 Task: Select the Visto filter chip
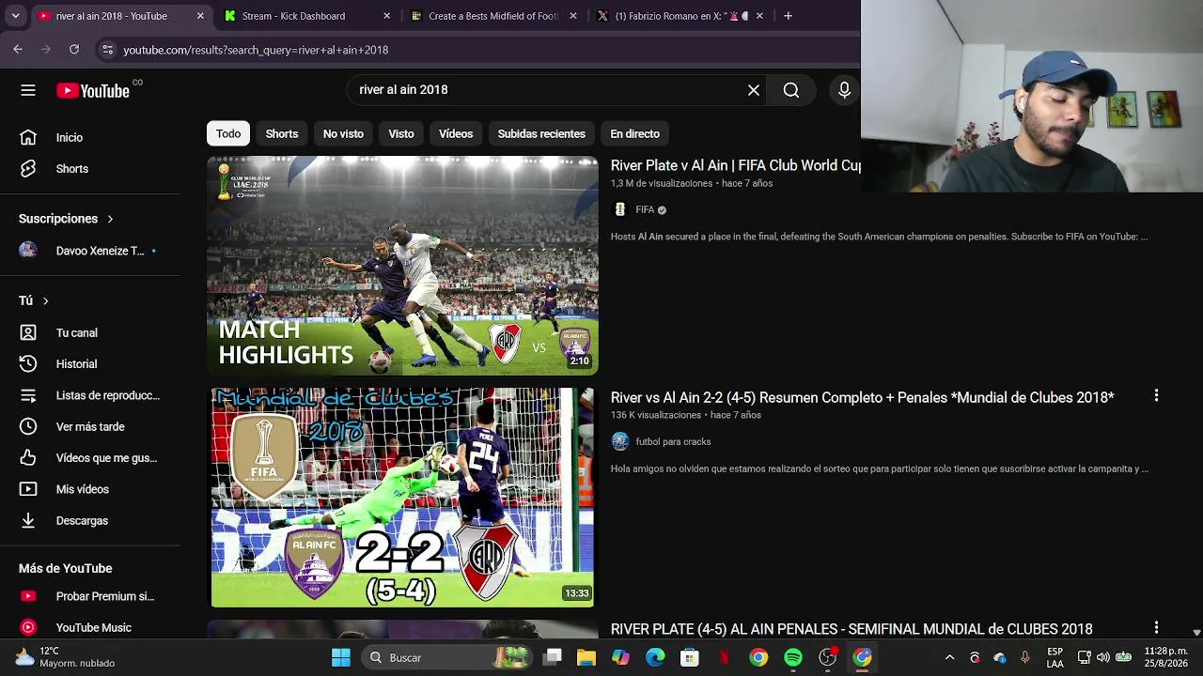tap(401, 133)
